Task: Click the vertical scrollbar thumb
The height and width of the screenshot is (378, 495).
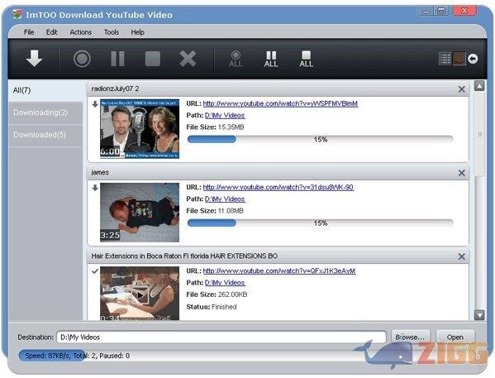Action: (479, 134)
